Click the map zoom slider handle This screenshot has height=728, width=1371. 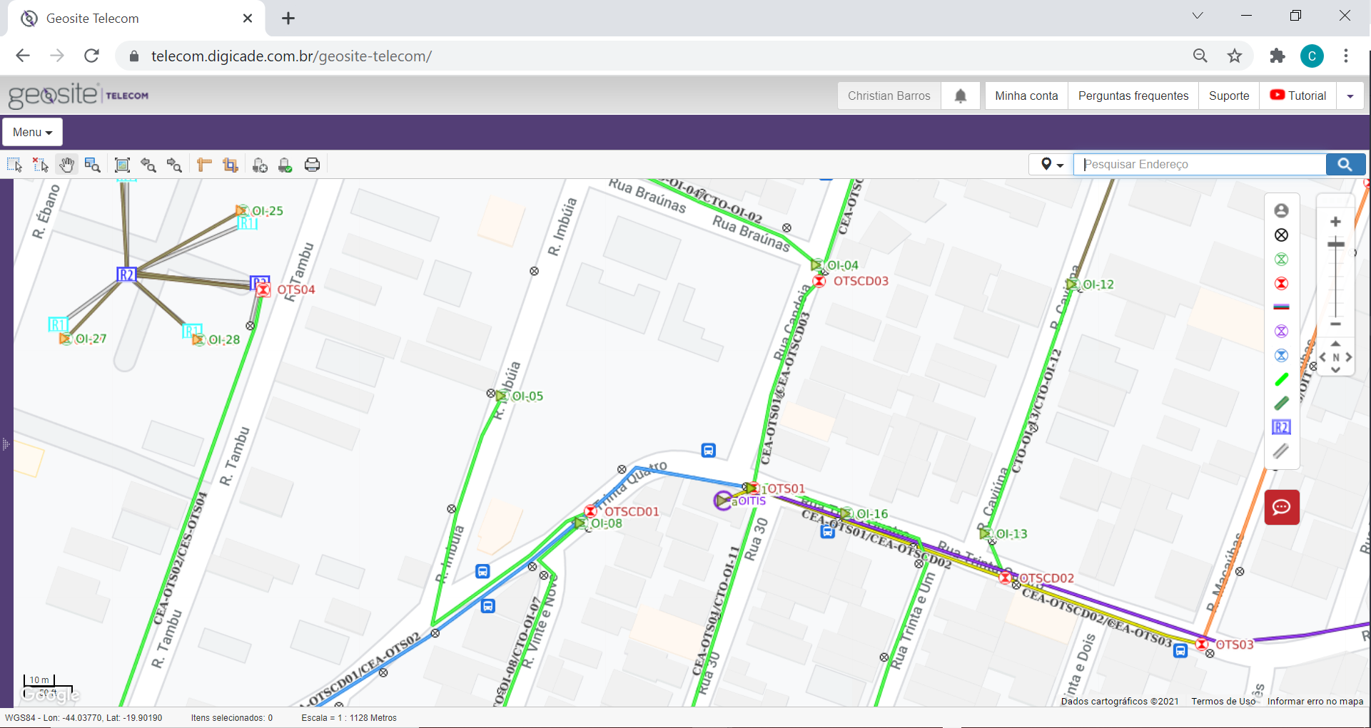point(1335,245)
